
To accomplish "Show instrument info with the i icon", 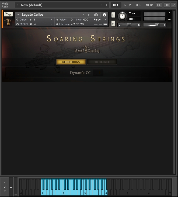I will tap(104, 15).
